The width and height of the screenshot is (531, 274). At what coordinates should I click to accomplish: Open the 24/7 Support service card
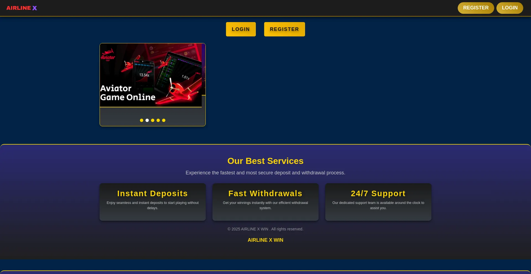pyautogui.click(x=378, y=202)
